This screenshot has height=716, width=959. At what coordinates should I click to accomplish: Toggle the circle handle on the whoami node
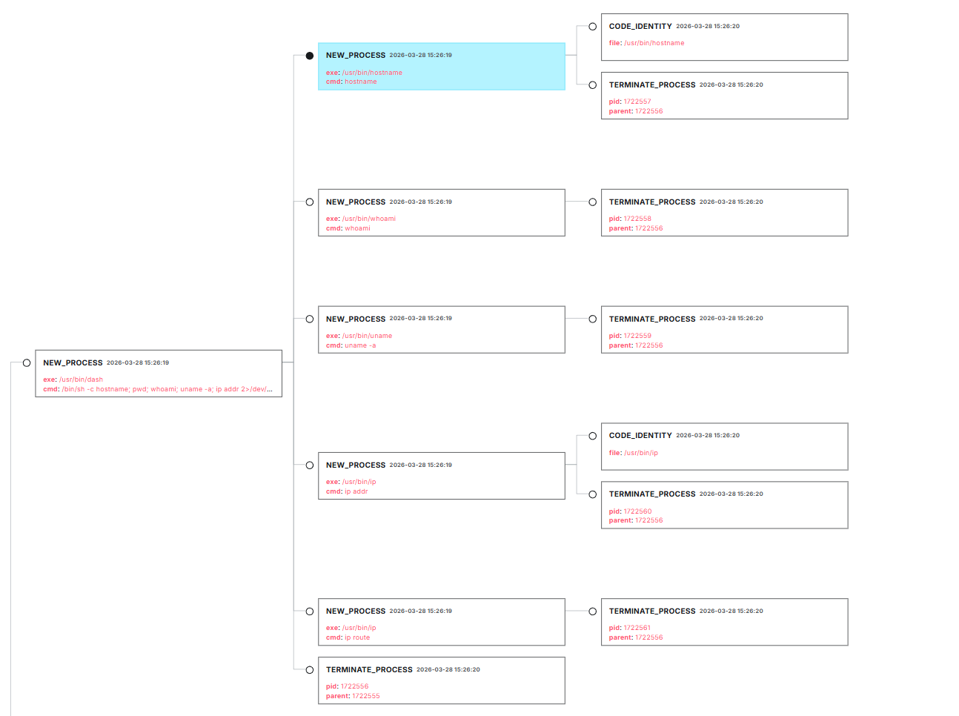309,201
